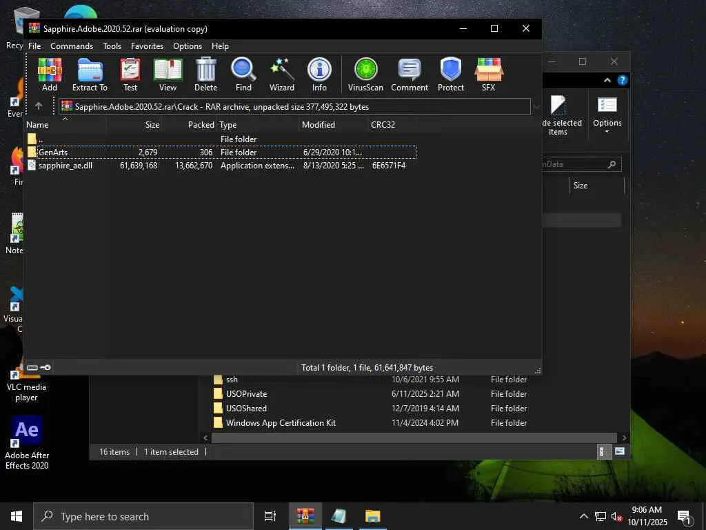Click the Delete trash can icon
Image resolution: width=706 pixels, height=530 pixels.
pos(205,75)
